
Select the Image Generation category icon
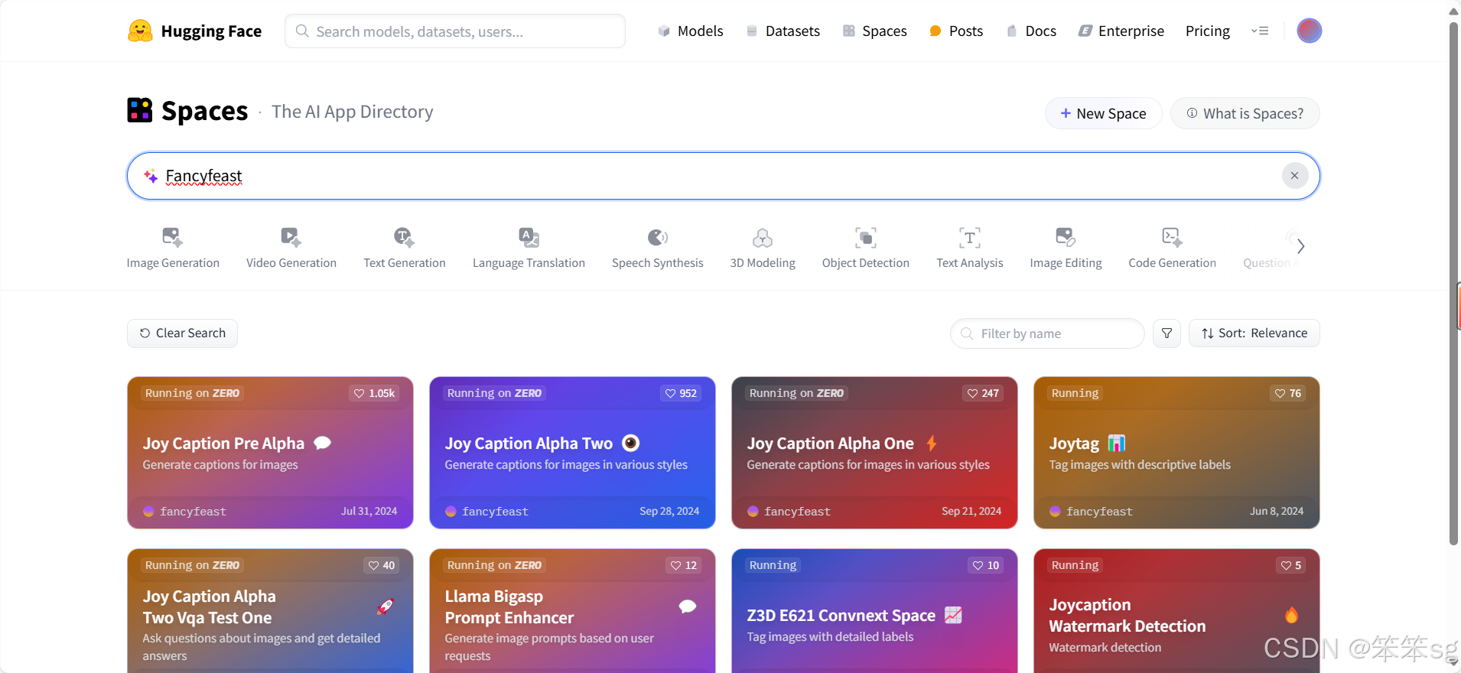pos(173,237)
